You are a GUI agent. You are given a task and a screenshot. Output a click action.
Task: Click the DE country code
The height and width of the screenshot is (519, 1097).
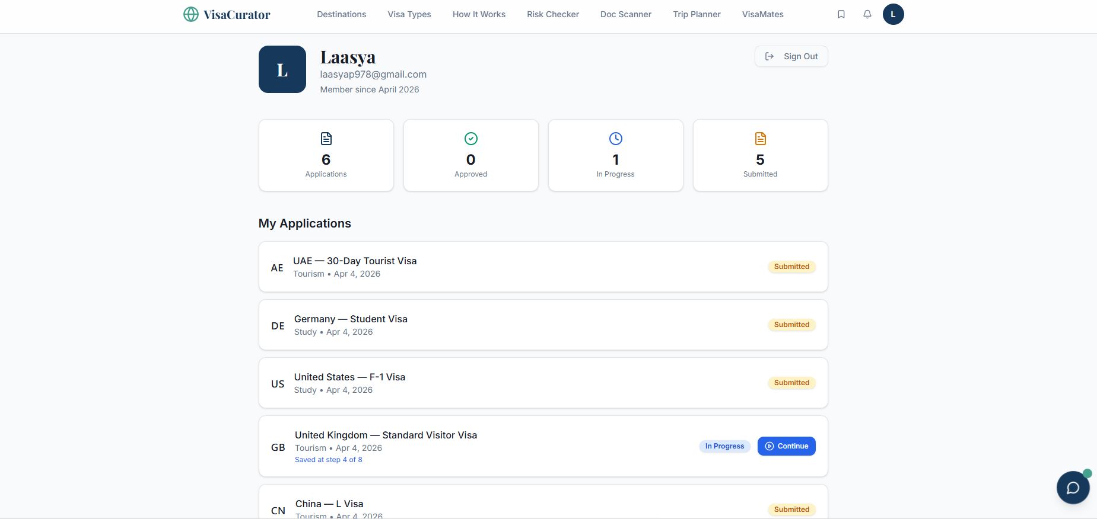coord(278,326)
